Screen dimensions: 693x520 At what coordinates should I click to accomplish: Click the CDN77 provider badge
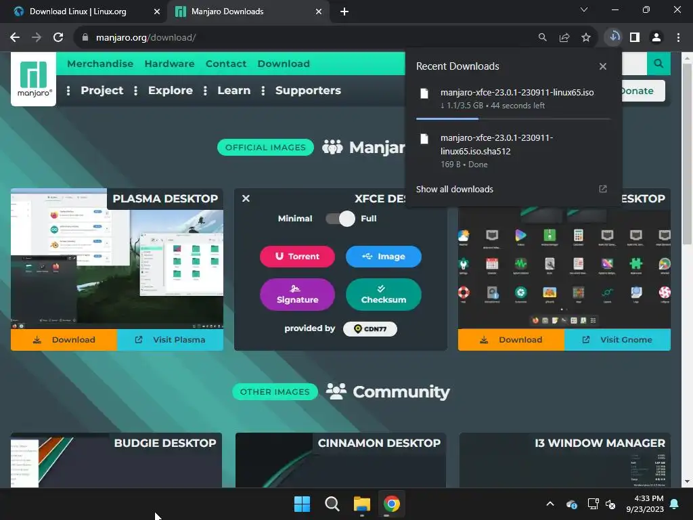click(x=370, y=328)
